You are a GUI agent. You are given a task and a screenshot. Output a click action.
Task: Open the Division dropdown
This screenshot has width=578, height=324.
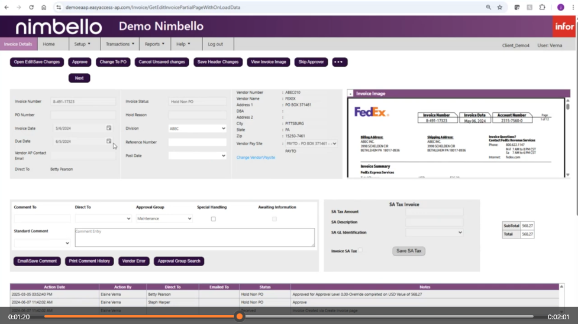click(197, 128)
